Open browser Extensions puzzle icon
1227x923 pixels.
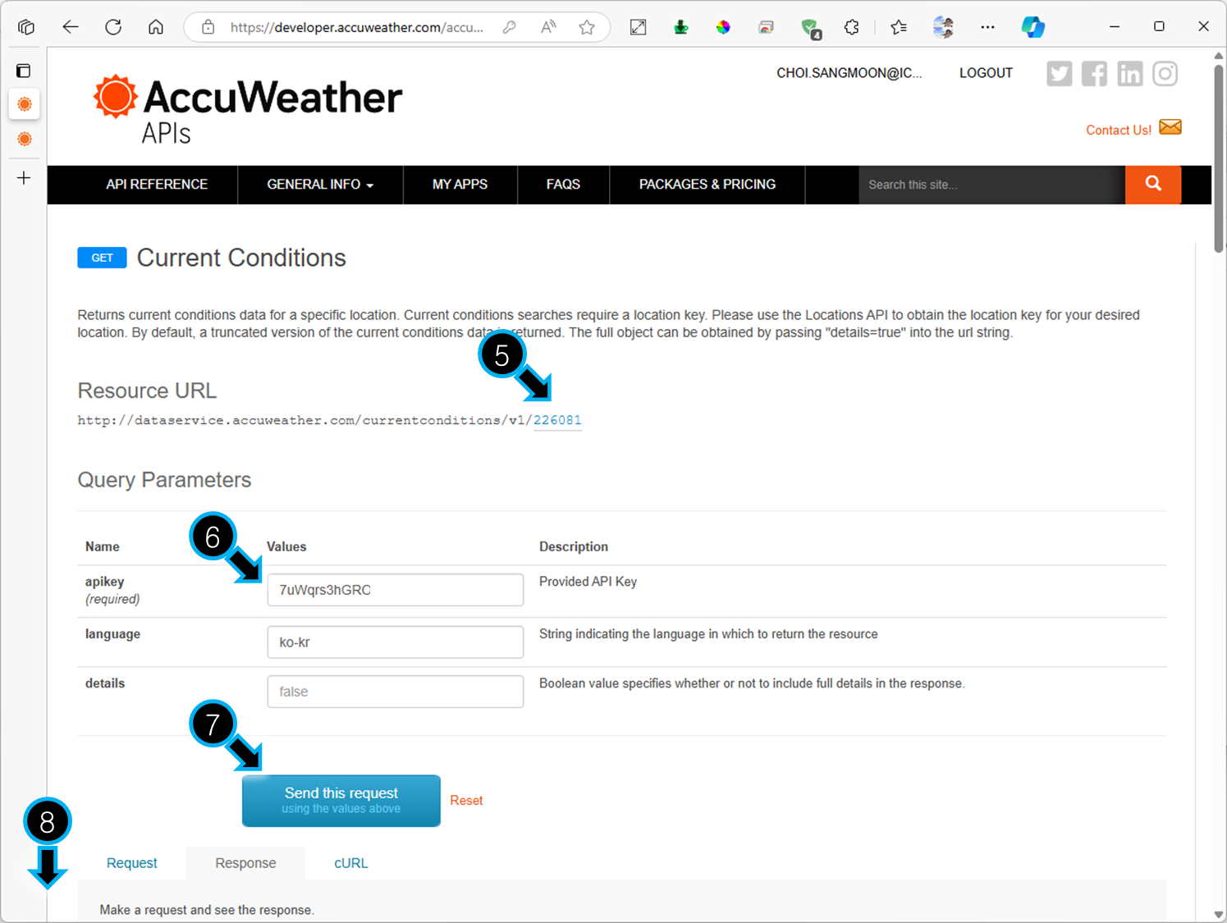click(x=852, y=27)
